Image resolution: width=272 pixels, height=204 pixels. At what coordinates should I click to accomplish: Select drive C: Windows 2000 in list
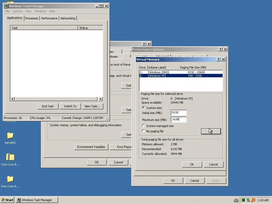coord(181,72)
